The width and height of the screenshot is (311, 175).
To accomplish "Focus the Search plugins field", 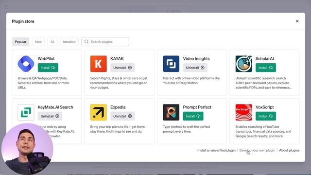I will point(105,42).
